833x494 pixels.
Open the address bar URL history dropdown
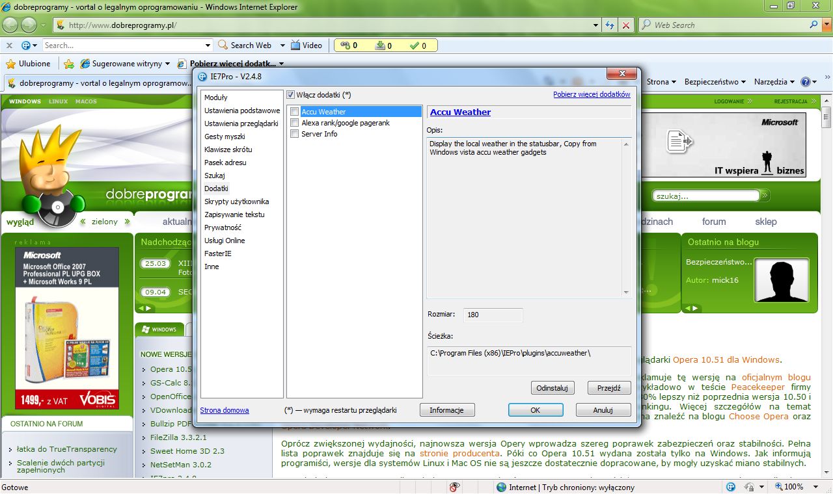pos(596,25)
